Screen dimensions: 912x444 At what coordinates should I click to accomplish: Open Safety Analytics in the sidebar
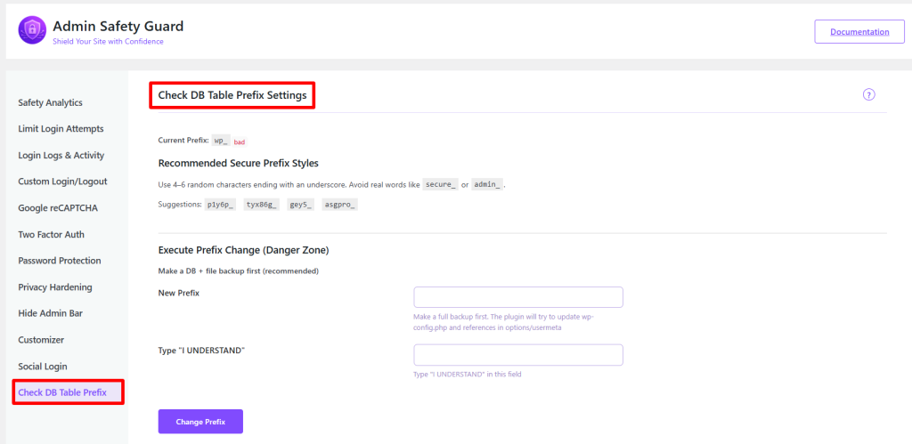pyautogui.click(x=50, y=103)
